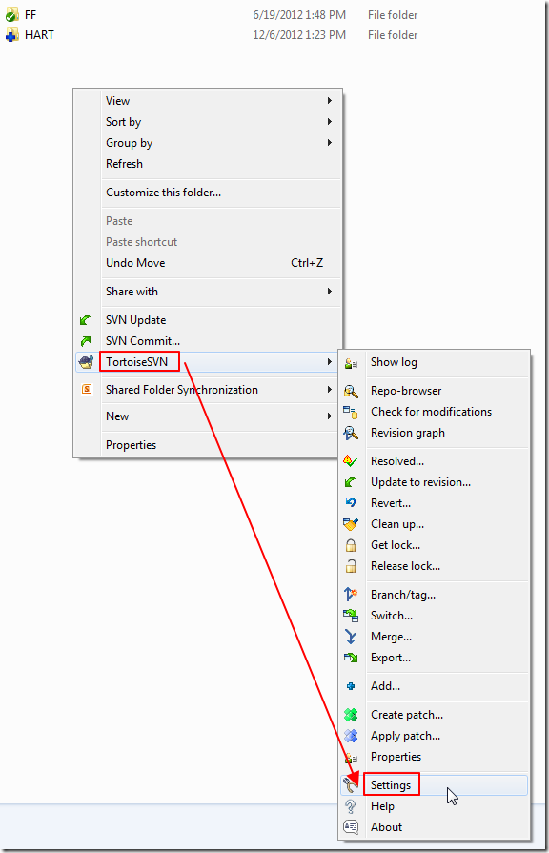Expand the Group by submenu arrow
Screen dimensions: 549x853
coord(330,143)
